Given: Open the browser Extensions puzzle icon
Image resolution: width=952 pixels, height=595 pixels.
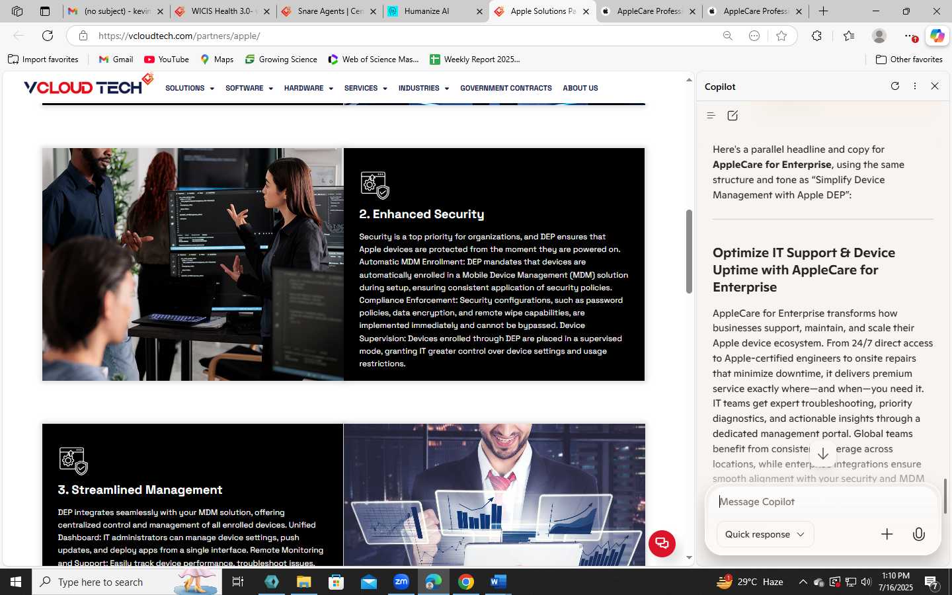Looking at the screenshot, I should (x=817, y=36).
